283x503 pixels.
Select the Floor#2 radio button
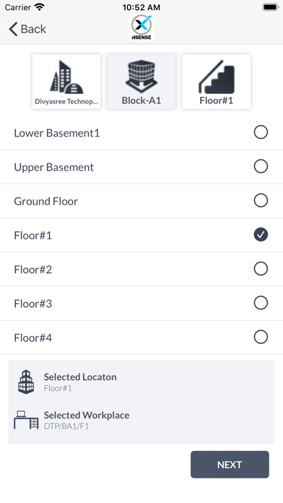[x=261, y=269]
